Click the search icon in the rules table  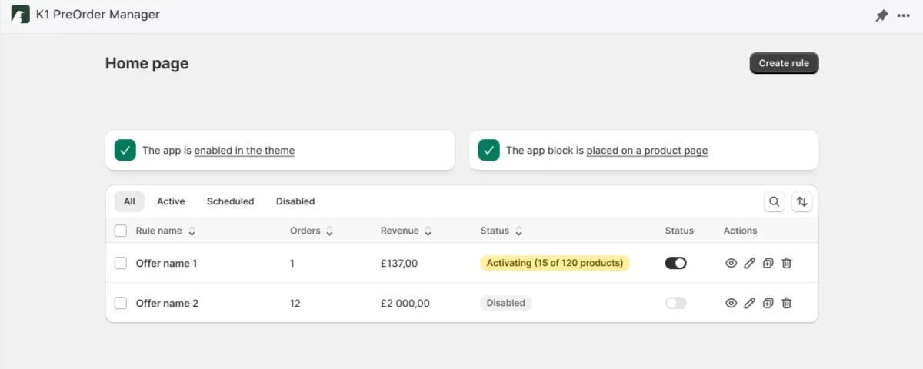point(775,201)
